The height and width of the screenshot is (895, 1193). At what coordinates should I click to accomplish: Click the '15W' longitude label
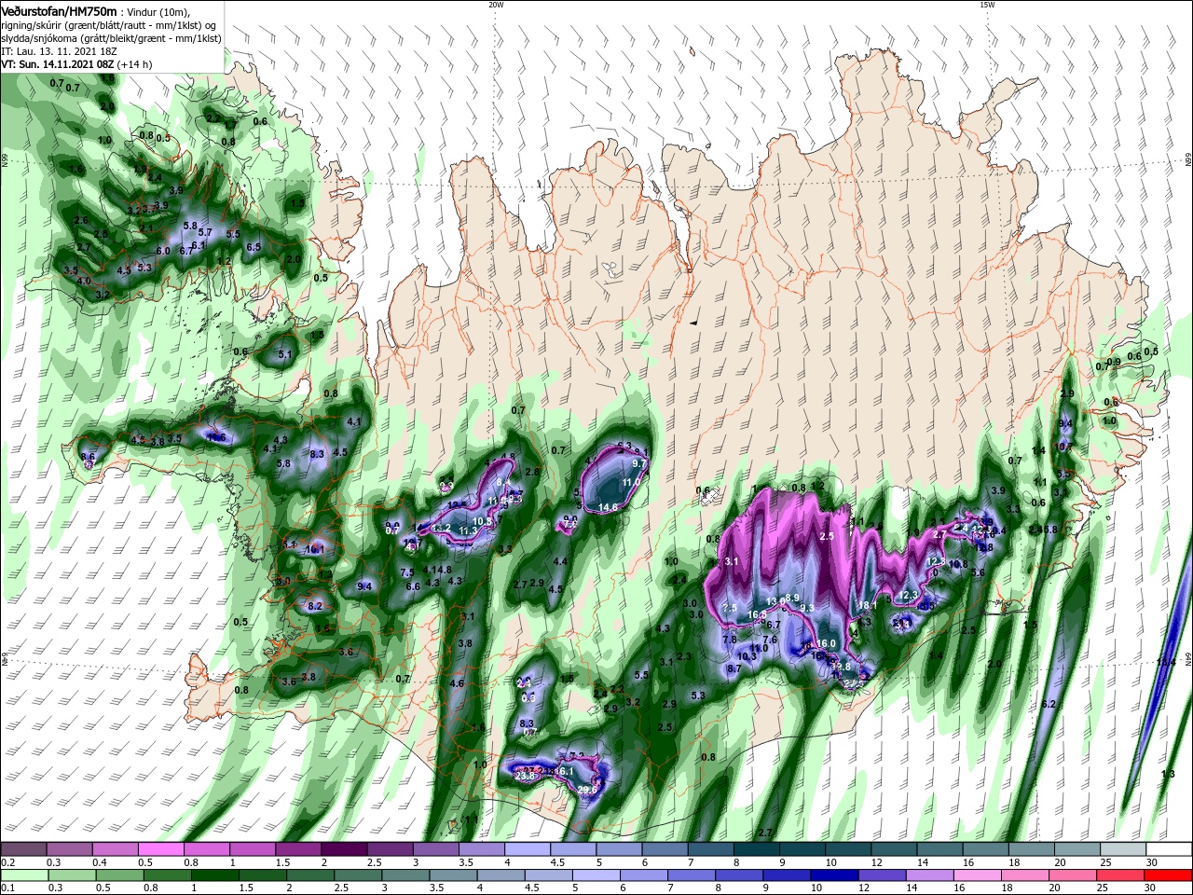coord(987,5)
